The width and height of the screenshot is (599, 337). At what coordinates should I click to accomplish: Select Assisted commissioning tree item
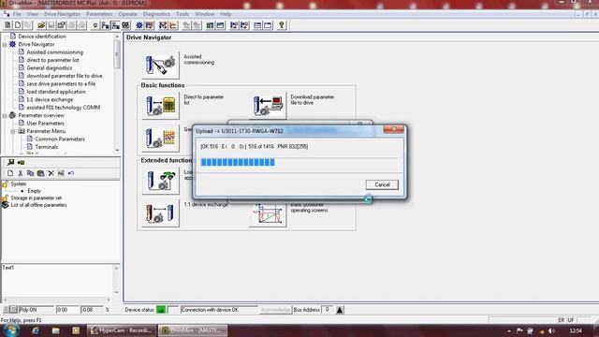pos(54,52)
